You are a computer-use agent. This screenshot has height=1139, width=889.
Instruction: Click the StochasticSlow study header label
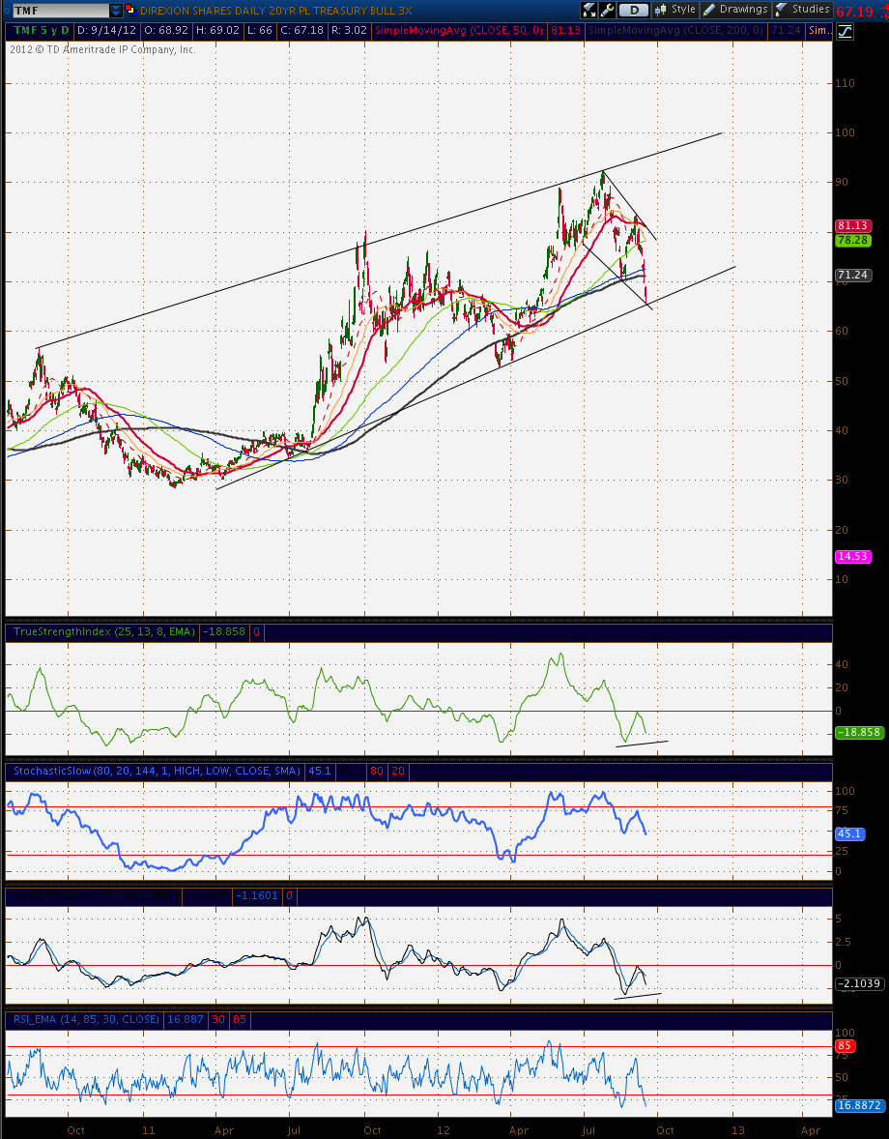pyautogui.click(x=157, y=771)
